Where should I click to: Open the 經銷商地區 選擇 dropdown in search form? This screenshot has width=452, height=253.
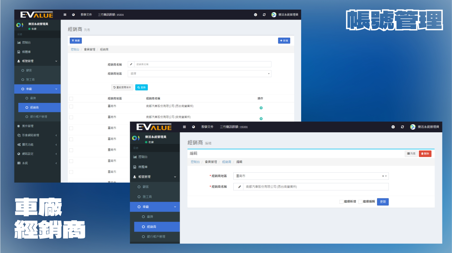[199, 74]
